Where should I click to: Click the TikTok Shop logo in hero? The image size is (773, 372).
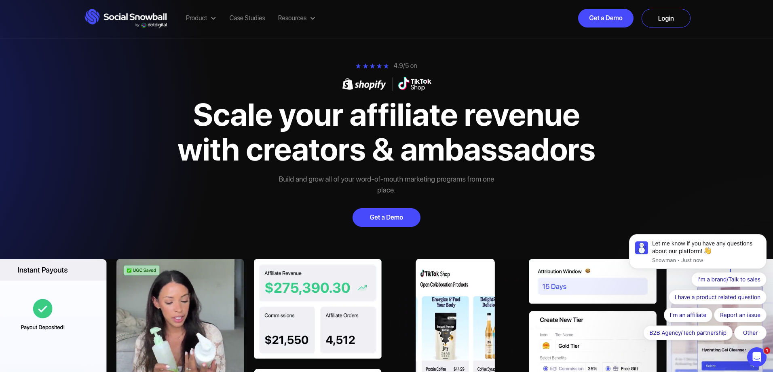coord(415,84)
